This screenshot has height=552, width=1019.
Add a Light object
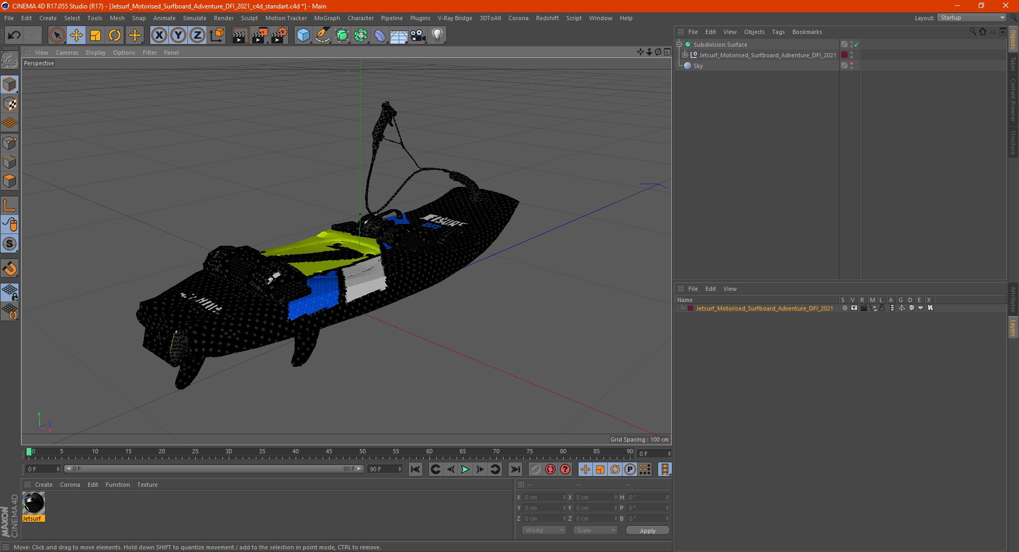pyautogui.click(x=437, y=36)
